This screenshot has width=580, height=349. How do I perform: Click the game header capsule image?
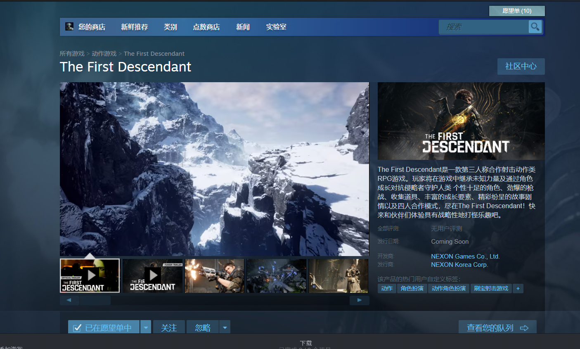pyautogui.click(x=461, y=121)
